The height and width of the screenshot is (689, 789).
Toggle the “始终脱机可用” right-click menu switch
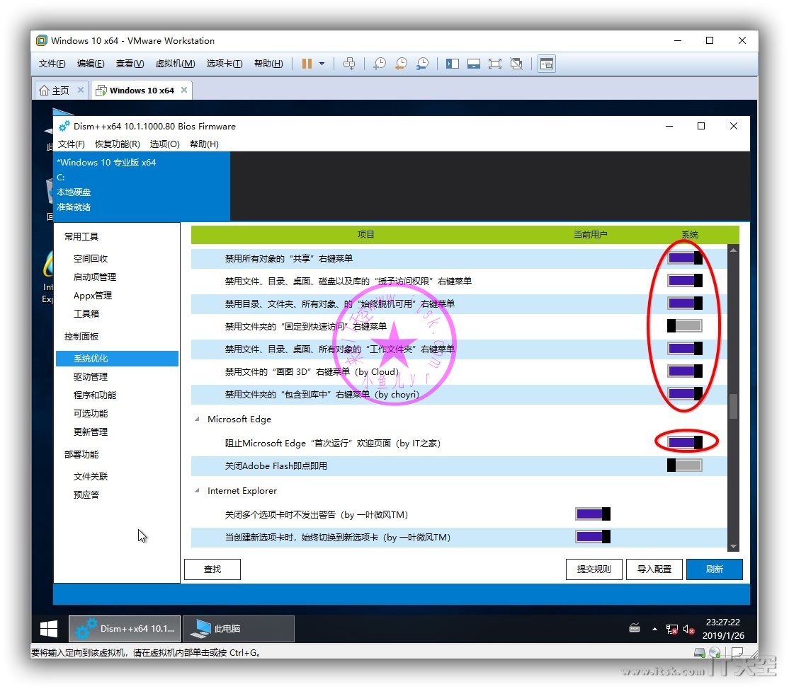[684, 303]
